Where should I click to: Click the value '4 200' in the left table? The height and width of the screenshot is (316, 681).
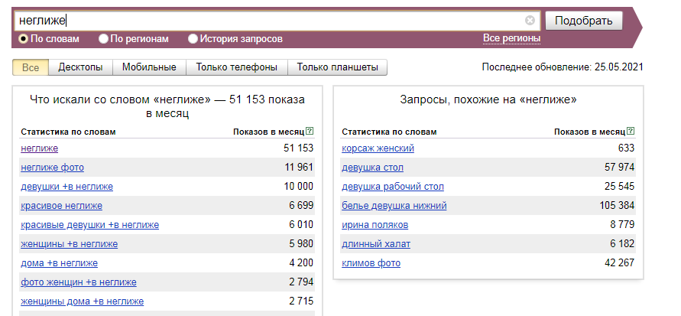coord(301,263)
